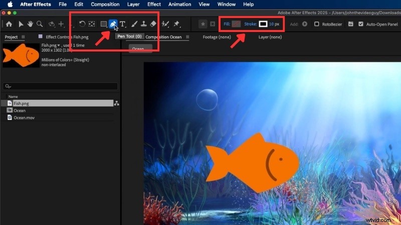Select the Brush tool
This screenshot has height=225, width=401.
pos(134,24)
